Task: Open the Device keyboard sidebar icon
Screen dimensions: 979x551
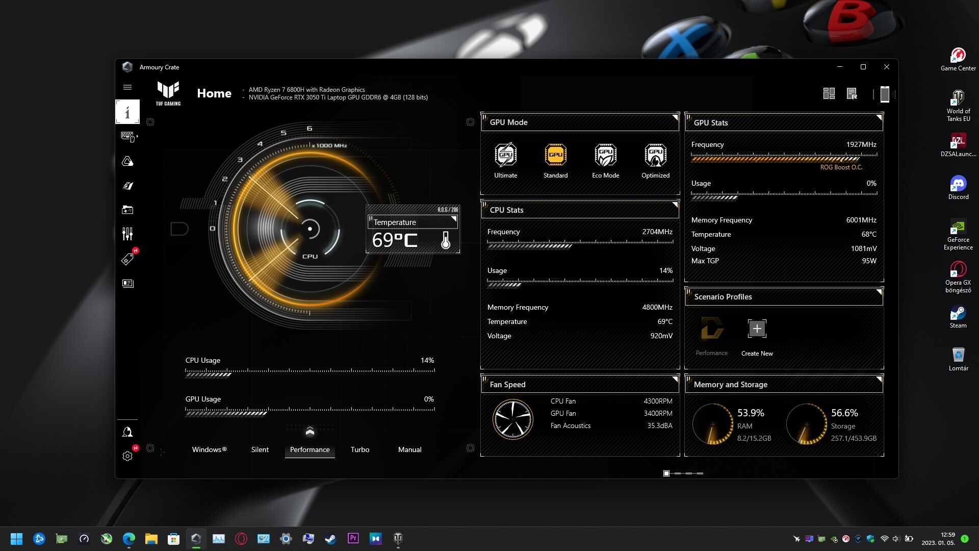Action: tap(127, 136)
